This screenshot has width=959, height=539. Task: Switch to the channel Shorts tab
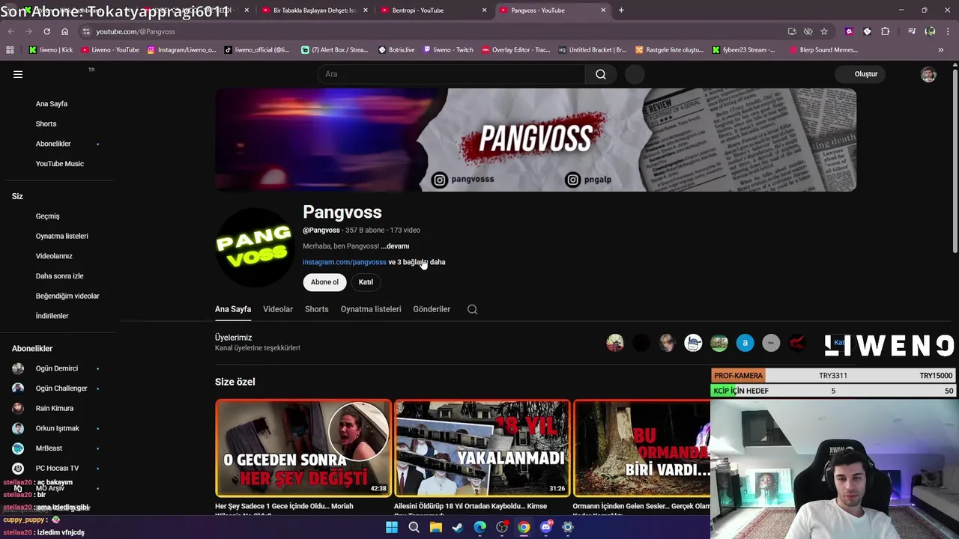pyautogui.click(x=317, y=309)
